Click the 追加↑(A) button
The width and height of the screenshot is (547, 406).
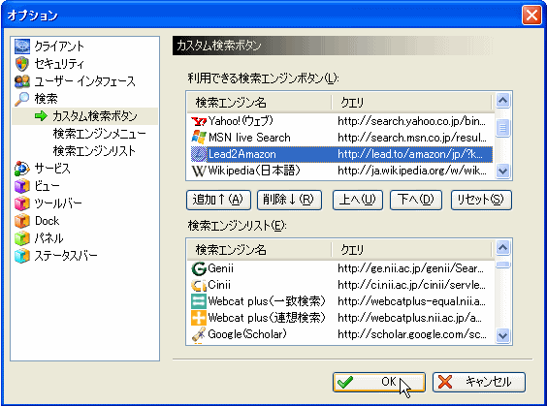click(x=218, y=200)
